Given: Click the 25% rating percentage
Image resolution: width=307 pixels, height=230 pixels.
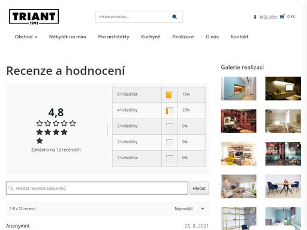Looking at the screenshot, I should click(x=186, y=110).
